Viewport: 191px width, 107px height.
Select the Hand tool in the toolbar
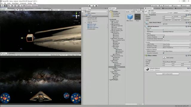(3, 6)
